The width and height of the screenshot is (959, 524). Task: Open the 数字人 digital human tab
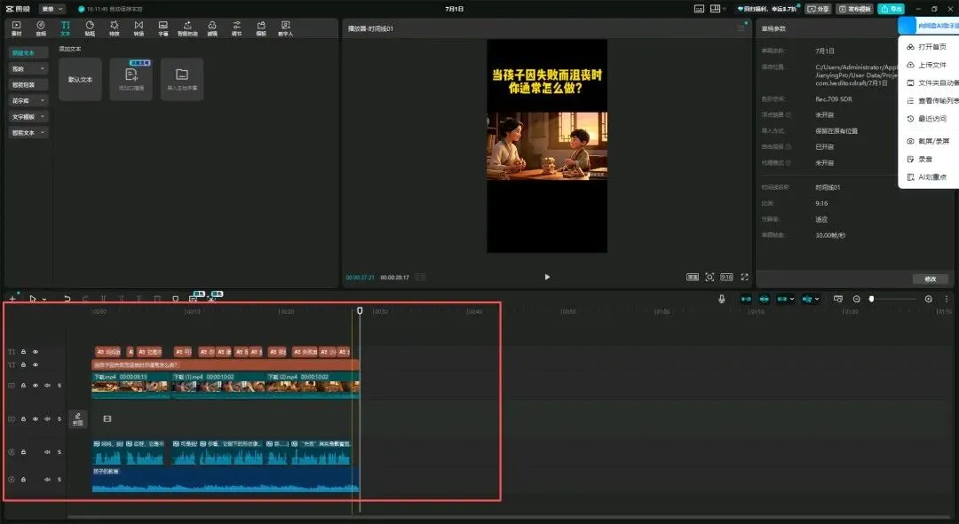pos(286,28)
